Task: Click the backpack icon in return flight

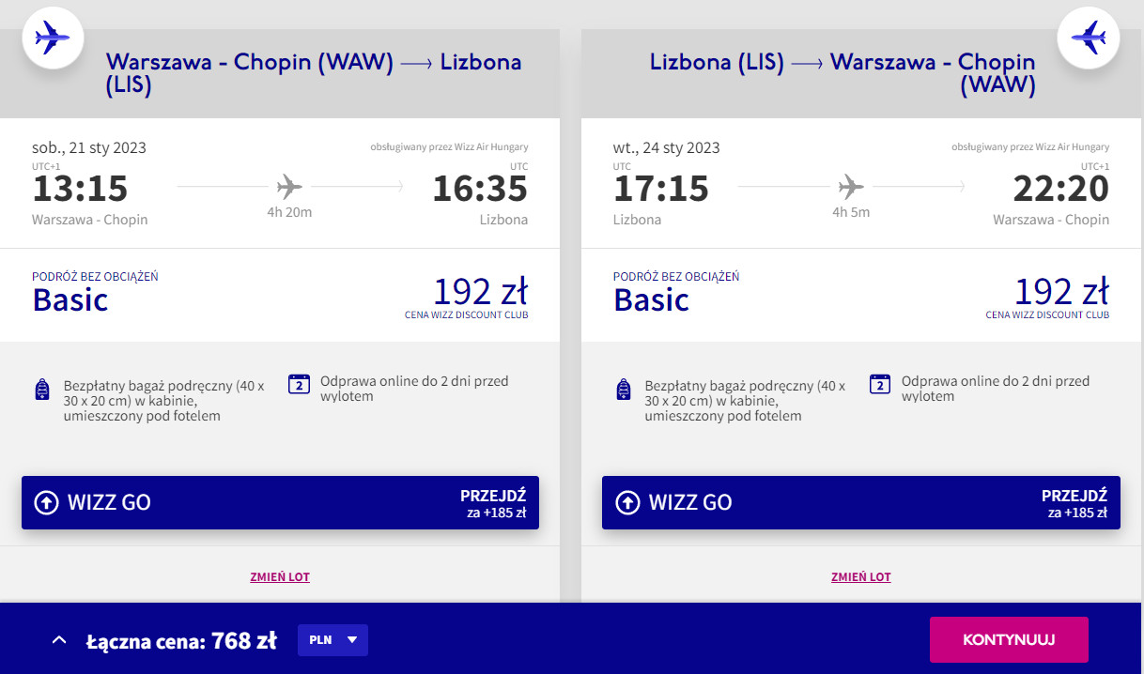Action: (x=625, y=390)
